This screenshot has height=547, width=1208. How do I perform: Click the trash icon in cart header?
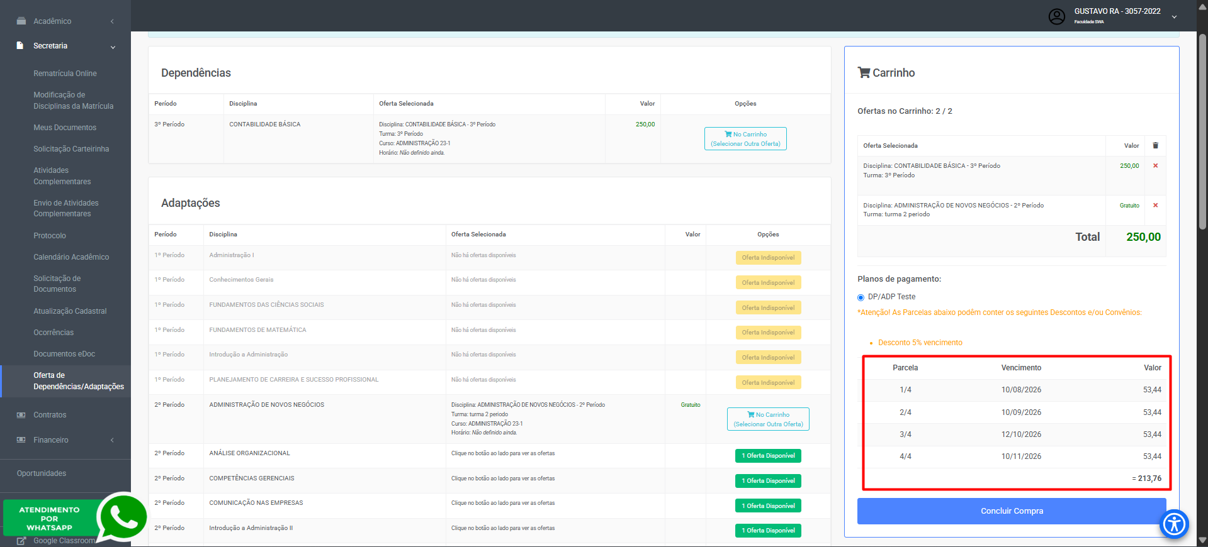pos(1155,145)
